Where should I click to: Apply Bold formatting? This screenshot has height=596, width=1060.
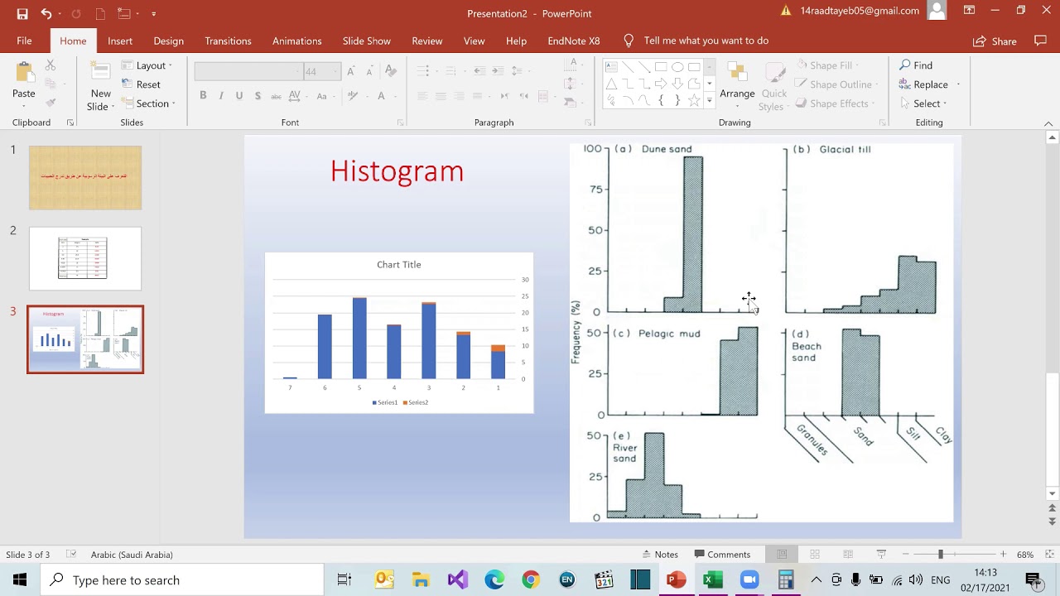[203, 96]
